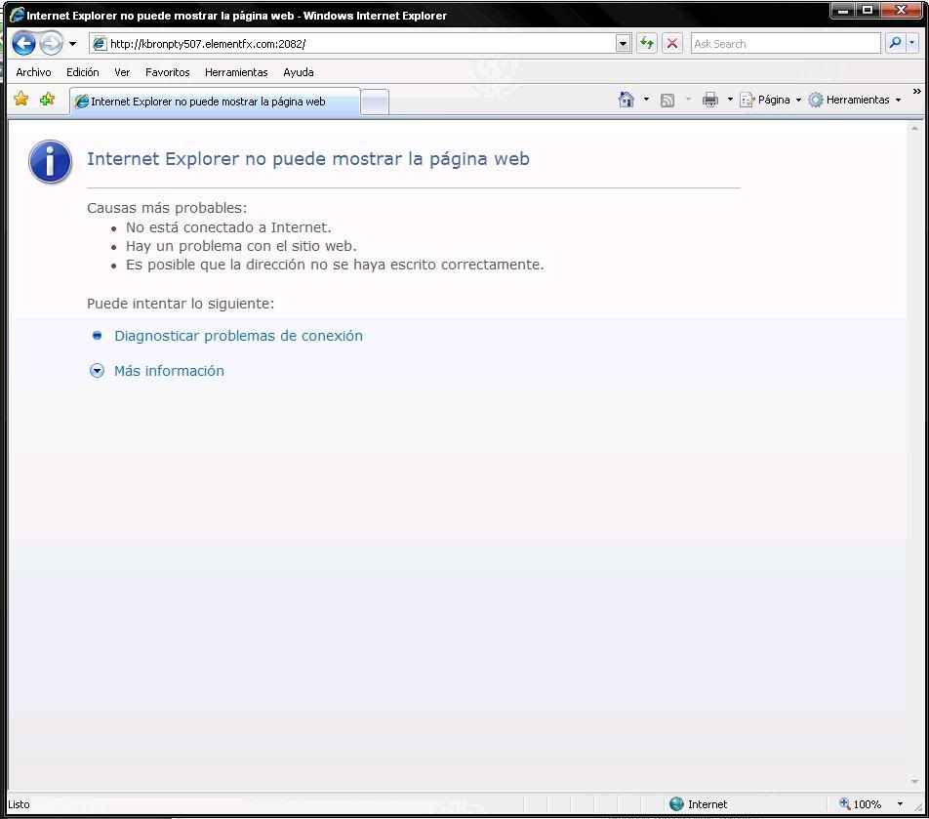Image resolution: width=929 pixels, height=819 pixels.
Task: Click the red X Stop button
Action: (671, 43)
